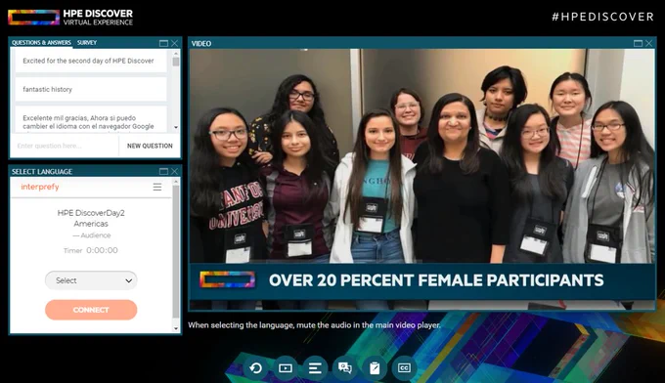Click the #HPEDISCOVER hashtag
This screenshot has width=665, height=383.
pos(602,17)
